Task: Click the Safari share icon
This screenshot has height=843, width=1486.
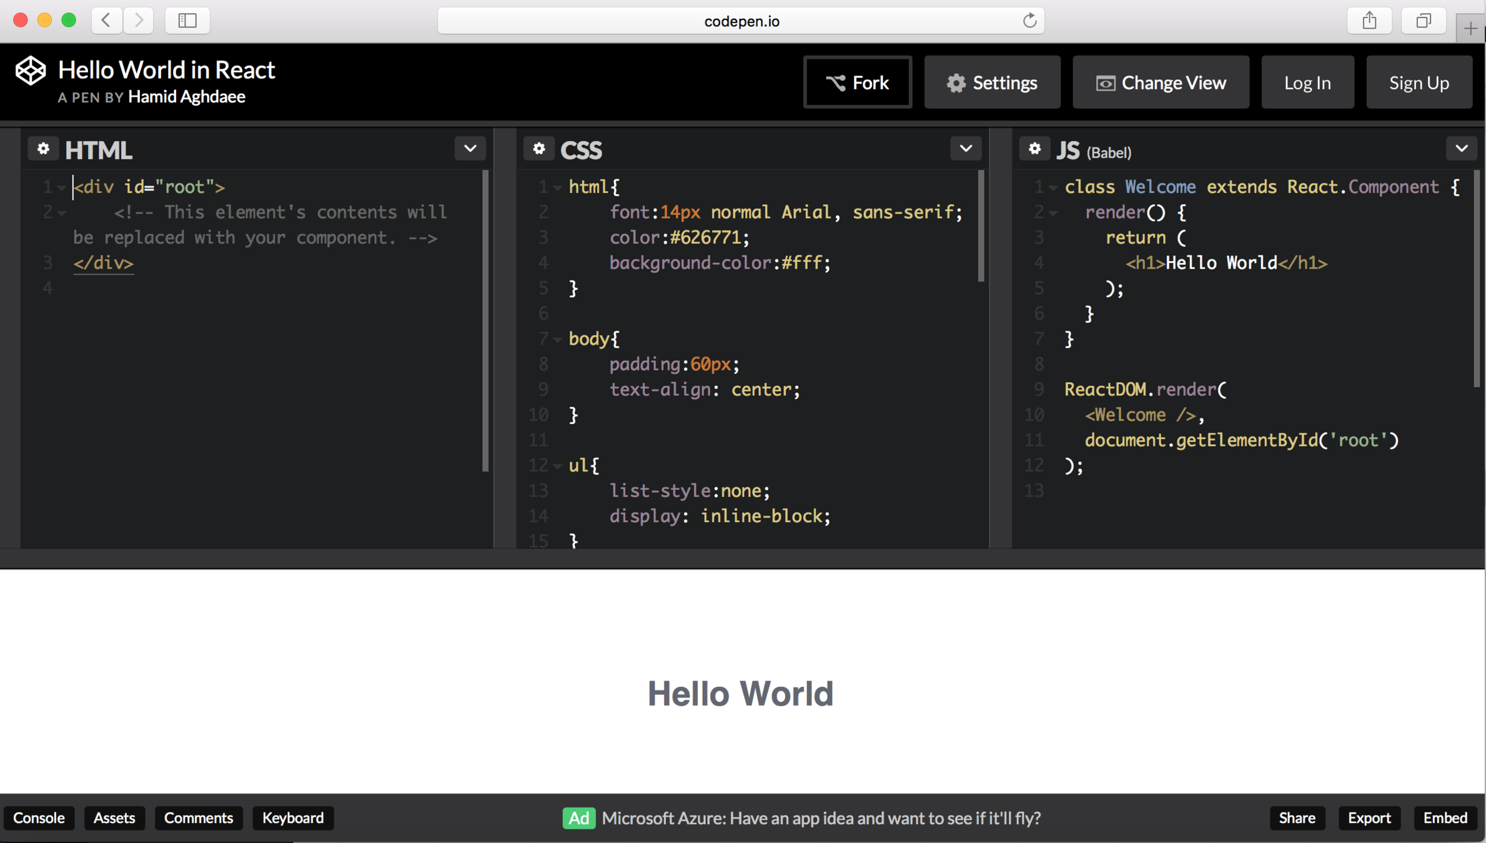Action: pos(1369,21)
